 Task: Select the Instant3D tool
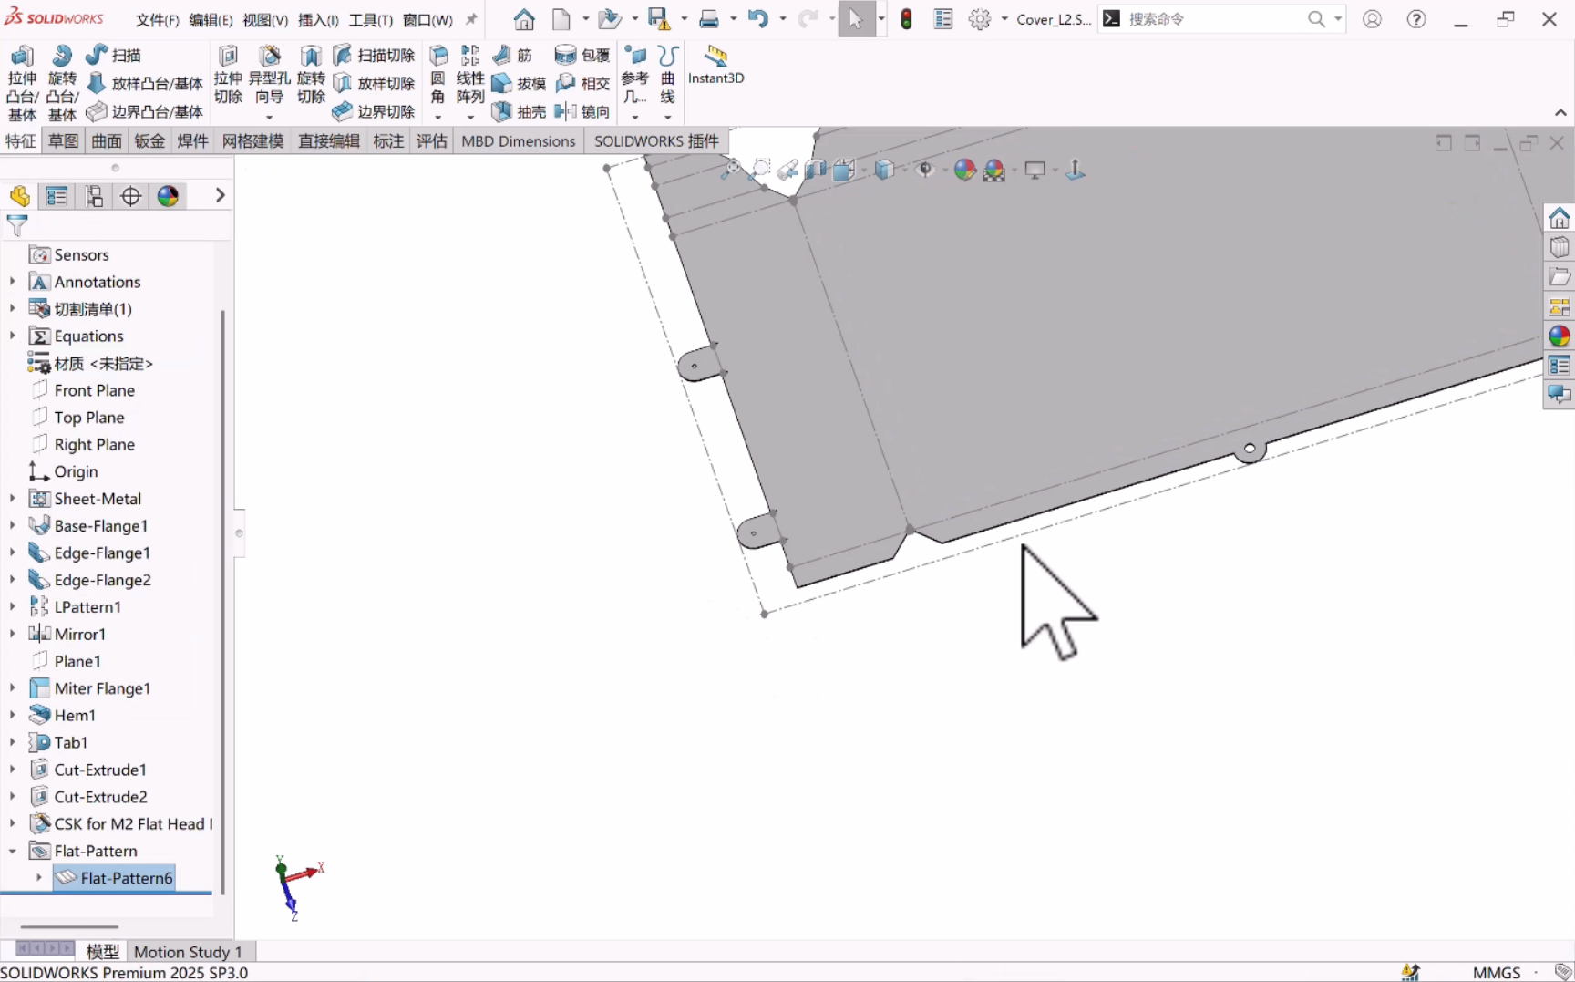pos(715,57)
